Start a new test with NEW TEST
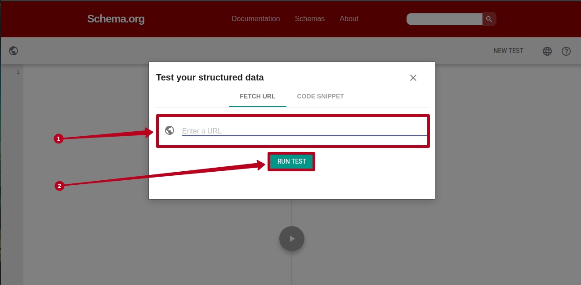Image resolution: width=581 pixels, height=285 pixels. click(508, 51)
